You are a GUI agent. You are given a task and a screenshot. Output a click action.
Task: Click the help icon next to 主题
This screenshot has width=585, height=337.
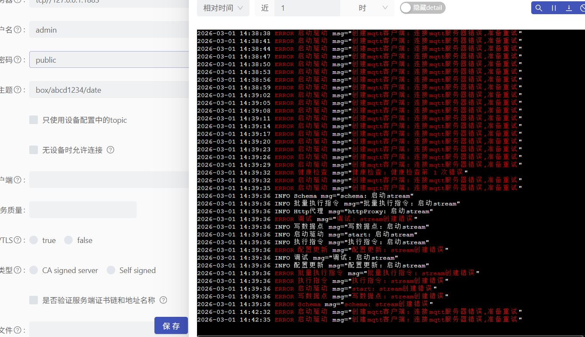point(18,90)
